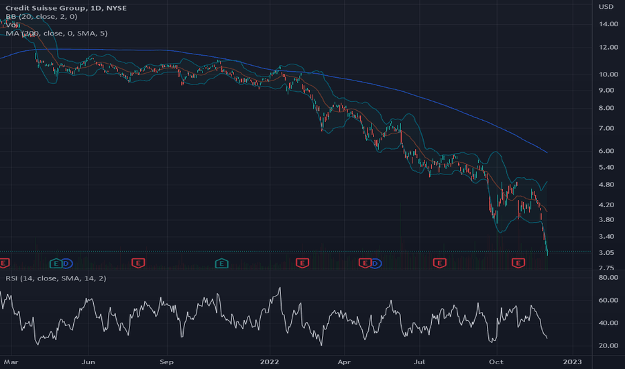Click the 2022 label on time axis

coord(270,362)
